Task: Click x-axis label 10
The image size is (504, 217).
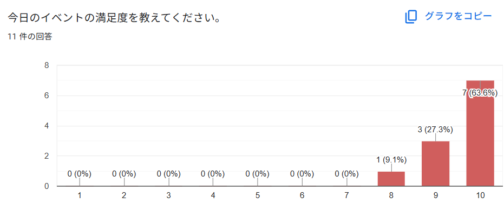Action: coord(480,195)
